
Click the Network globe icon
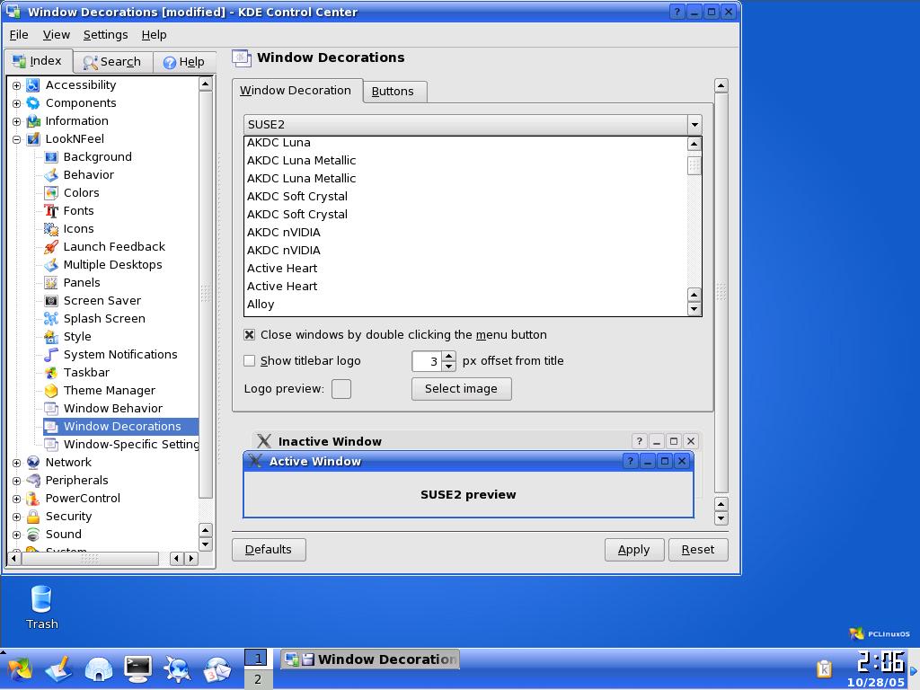tap(33, 463)
